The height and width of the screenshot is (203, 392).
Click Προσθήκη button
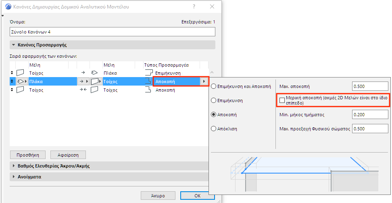point(28,155)
